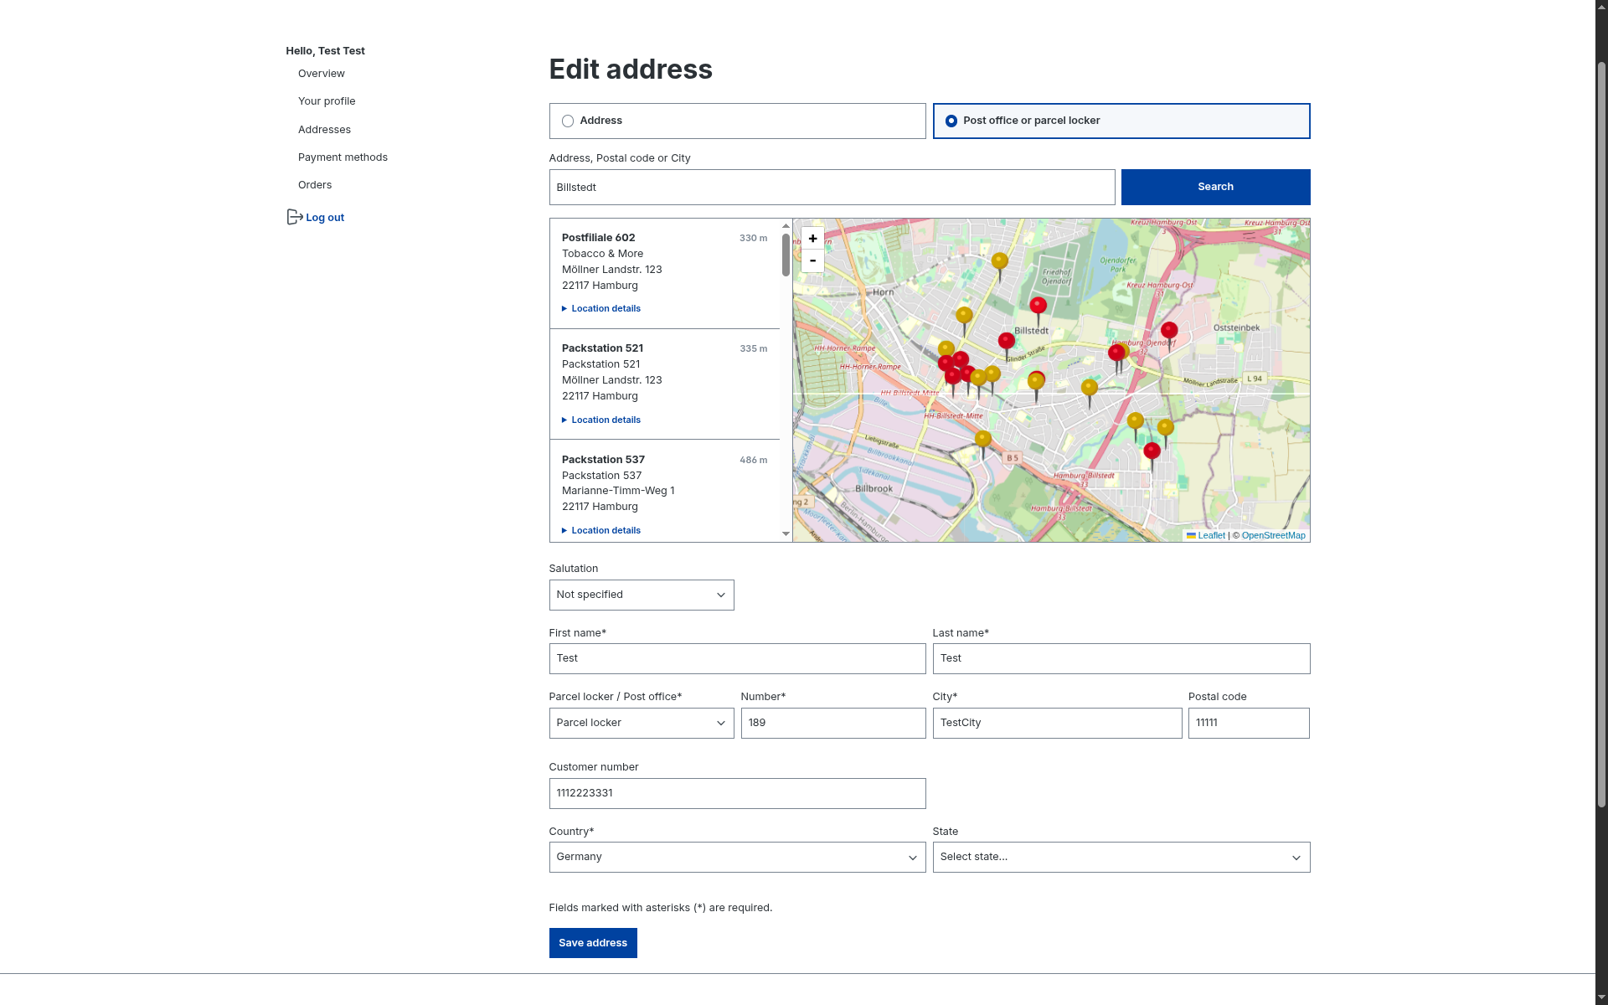Open the Select state dropdown

(x=1121, y=858)
